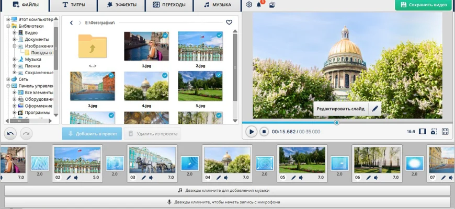Click the Добавить в проект button
The width and height of the screenshot is (455, 209).
coord(92,134)
